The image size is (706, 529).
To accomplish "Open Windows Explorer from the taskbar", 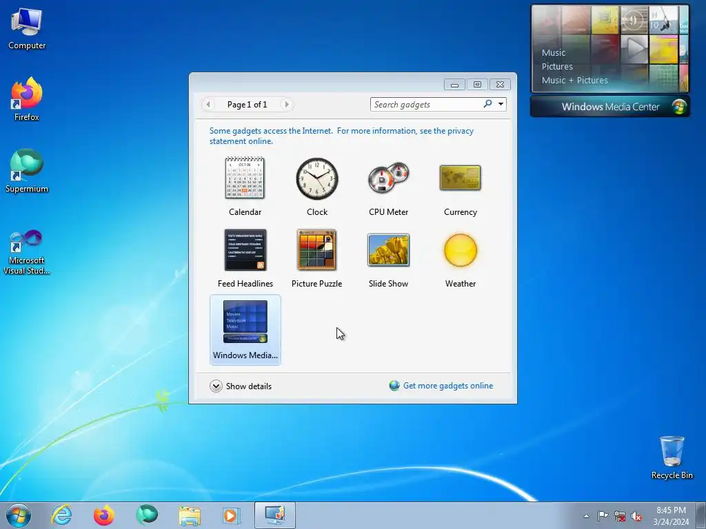I will click(x=190, y=515).
